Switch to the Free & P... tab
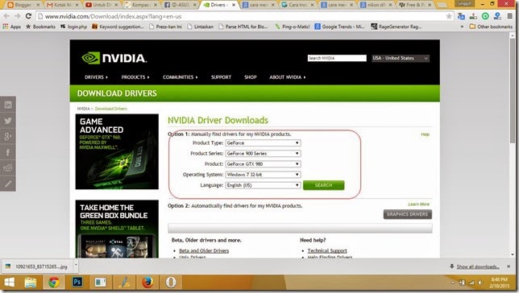This screenshot has height=293, width=519. click(x=415, y=5)
